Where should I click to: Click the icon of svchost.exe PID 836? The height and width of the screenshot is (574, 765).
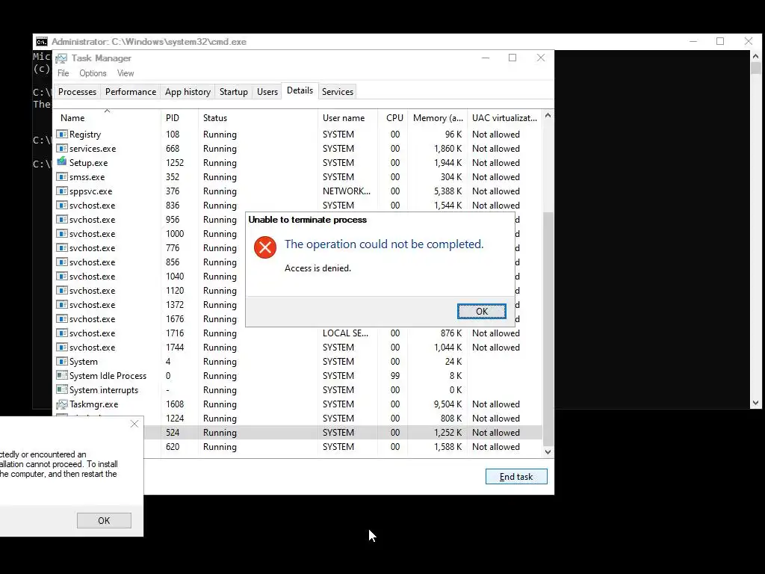[x=61, y=205]
